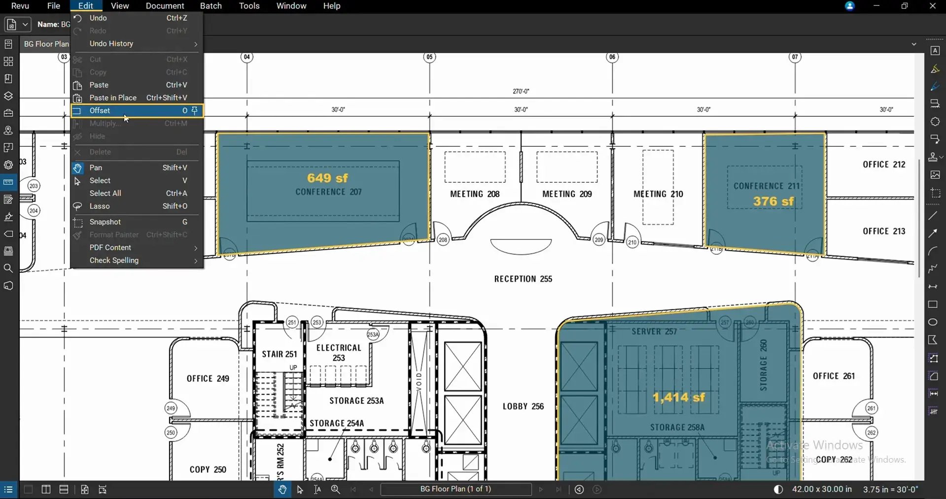Click the 1,414 sf area measurement
The image size is (946, 499).
pyautogui.click(x=679, y=397)
